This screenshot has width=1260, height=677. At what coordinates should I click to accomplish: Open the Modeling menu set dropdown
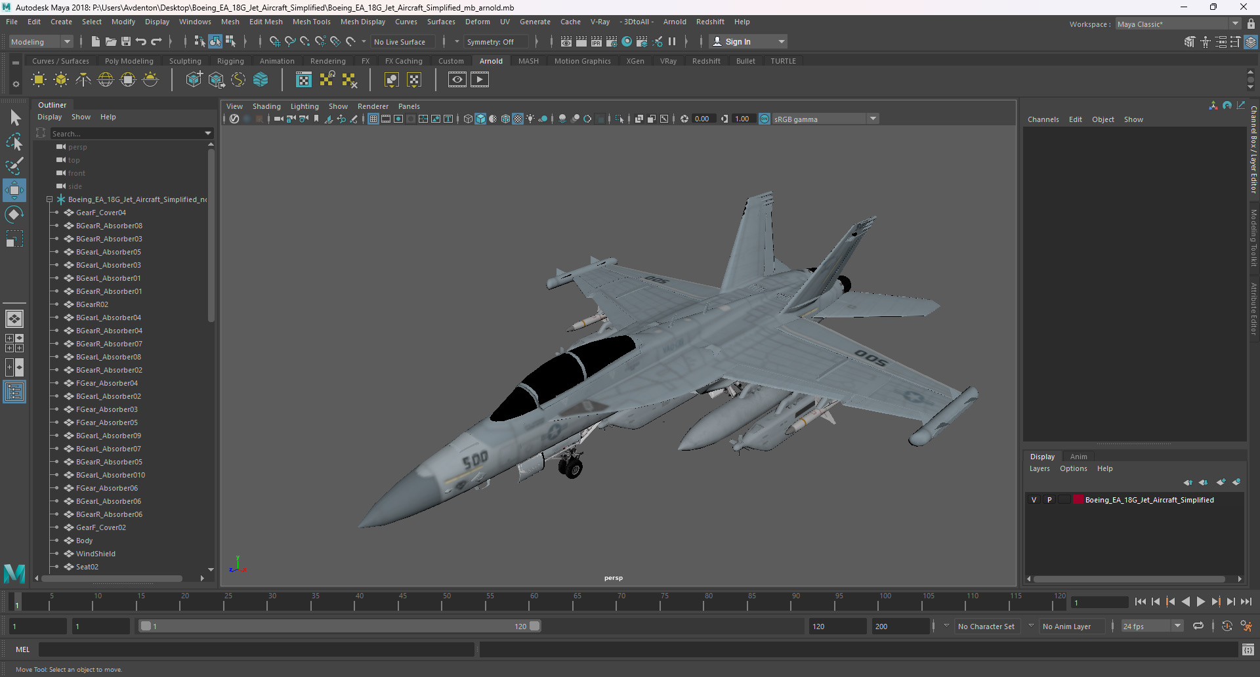pyautogui.click(x=41, y=42)
